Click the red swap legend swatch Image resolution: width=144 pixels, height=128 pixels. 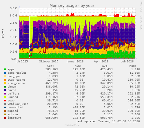point(5,101)
